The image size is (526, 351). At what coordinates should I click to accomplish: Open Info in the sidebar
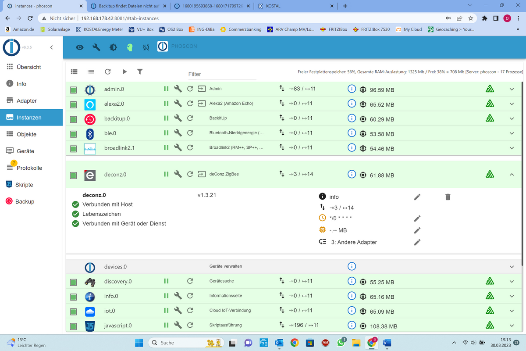tap(31, 84)
